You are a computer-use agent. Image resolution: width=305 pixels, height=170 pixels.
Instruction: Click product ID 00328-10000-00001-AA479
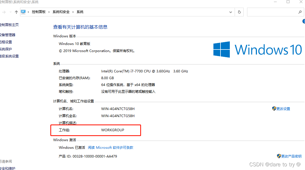[x=95, y=156]
